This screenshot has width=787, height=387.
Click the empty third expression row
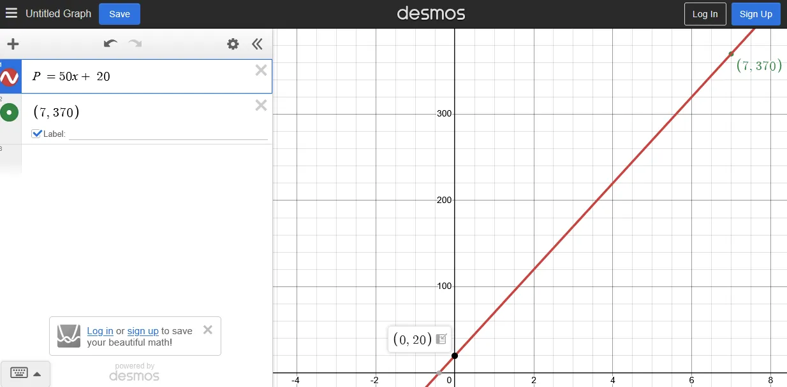coord(147,159)
